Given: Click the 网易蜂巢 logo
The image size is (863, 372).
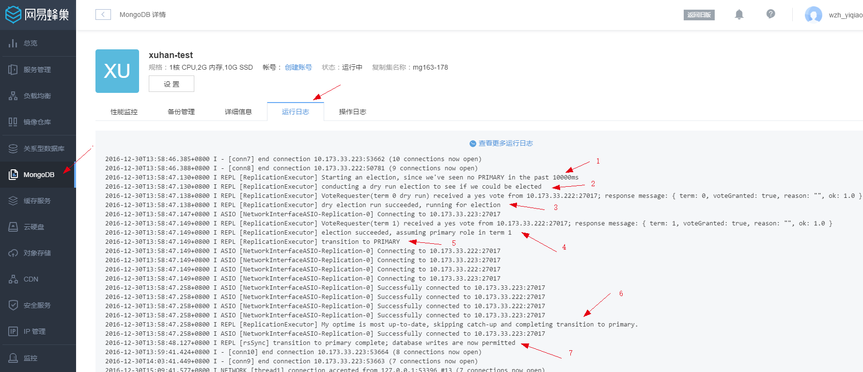Looking at the screenshot, I should (x=37, y=15).
